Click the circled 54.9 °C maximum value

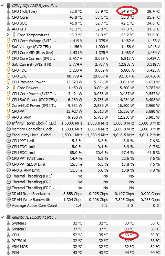[127, 11]
